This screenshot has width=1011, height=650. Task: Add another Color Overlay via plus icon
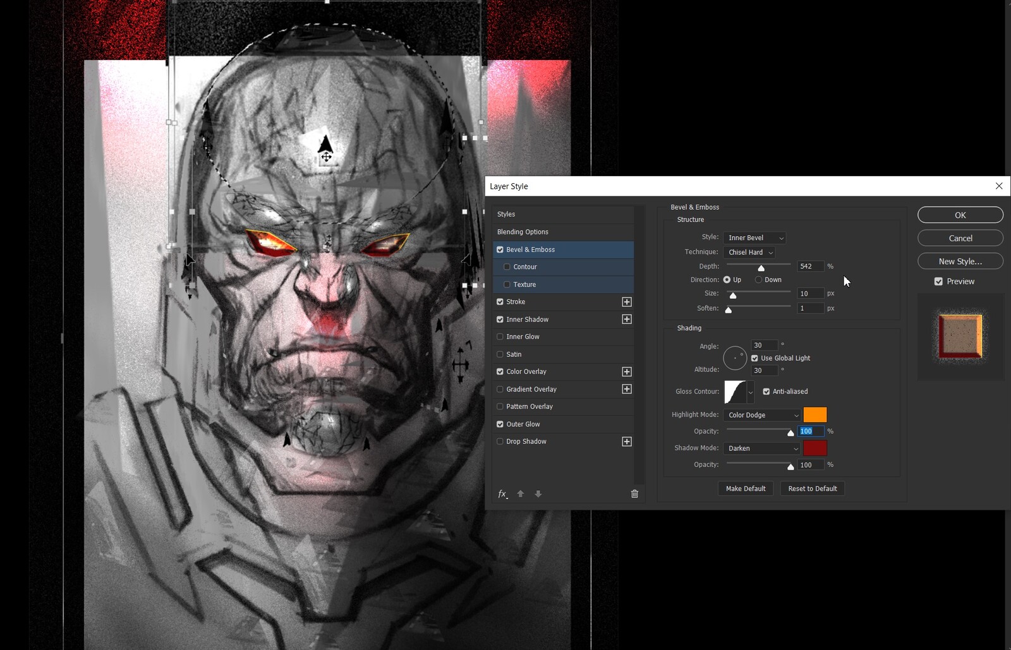pyautogui.click(x=627, y=371)
